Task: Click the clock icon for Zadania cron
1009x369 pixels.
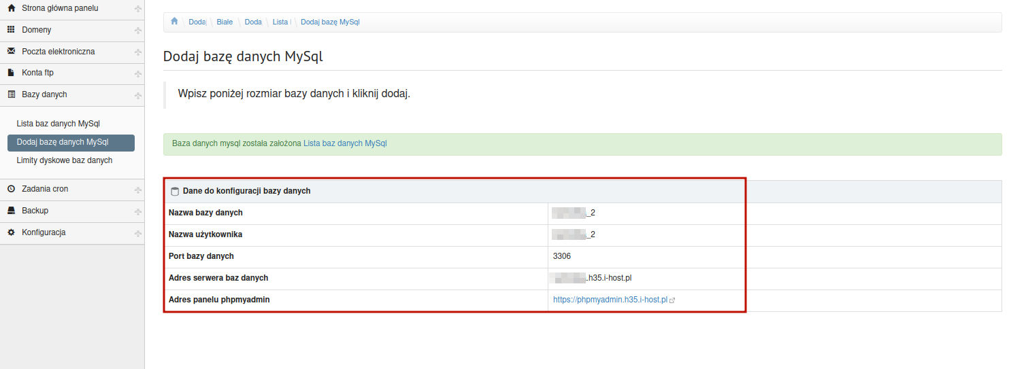Action: 11,189
